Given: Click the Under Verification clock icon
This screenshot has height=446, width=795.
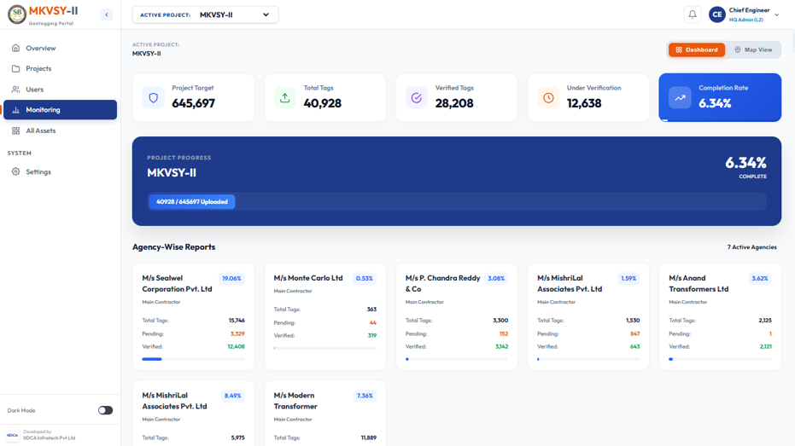Looking at the screenshot, I should tap(548, 98).
